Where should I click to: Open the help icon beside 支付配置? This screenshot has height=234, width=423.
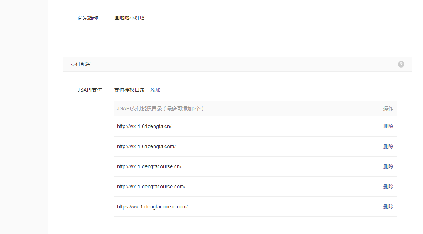401,64
